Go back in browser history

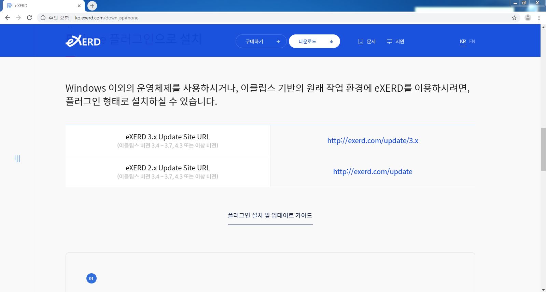click(8, 18)
